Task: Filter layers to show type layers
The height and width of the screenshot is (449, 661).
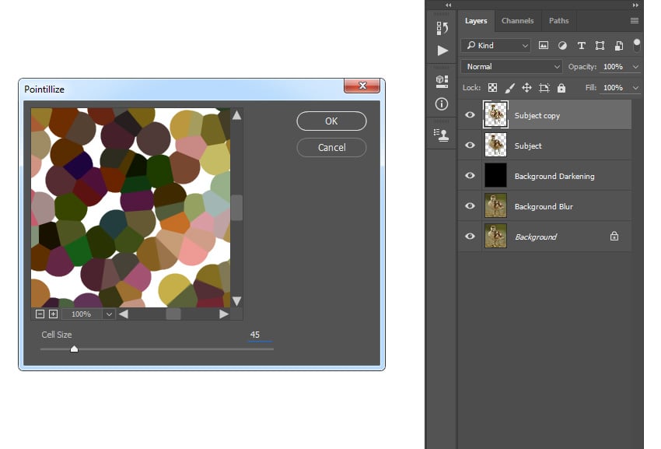Action: click(582, 45)
